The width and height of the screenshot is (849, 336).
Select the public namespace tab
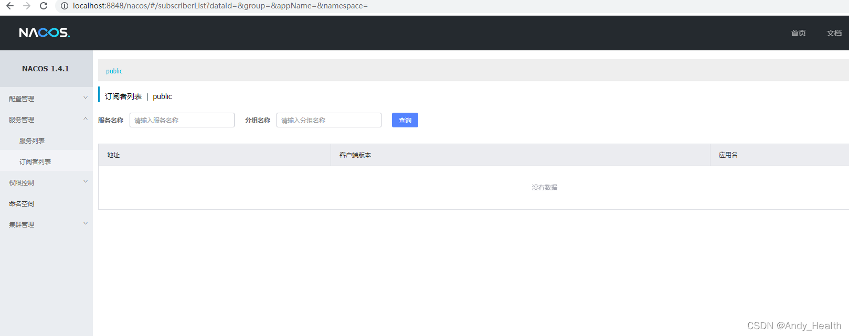pos(114,71)
